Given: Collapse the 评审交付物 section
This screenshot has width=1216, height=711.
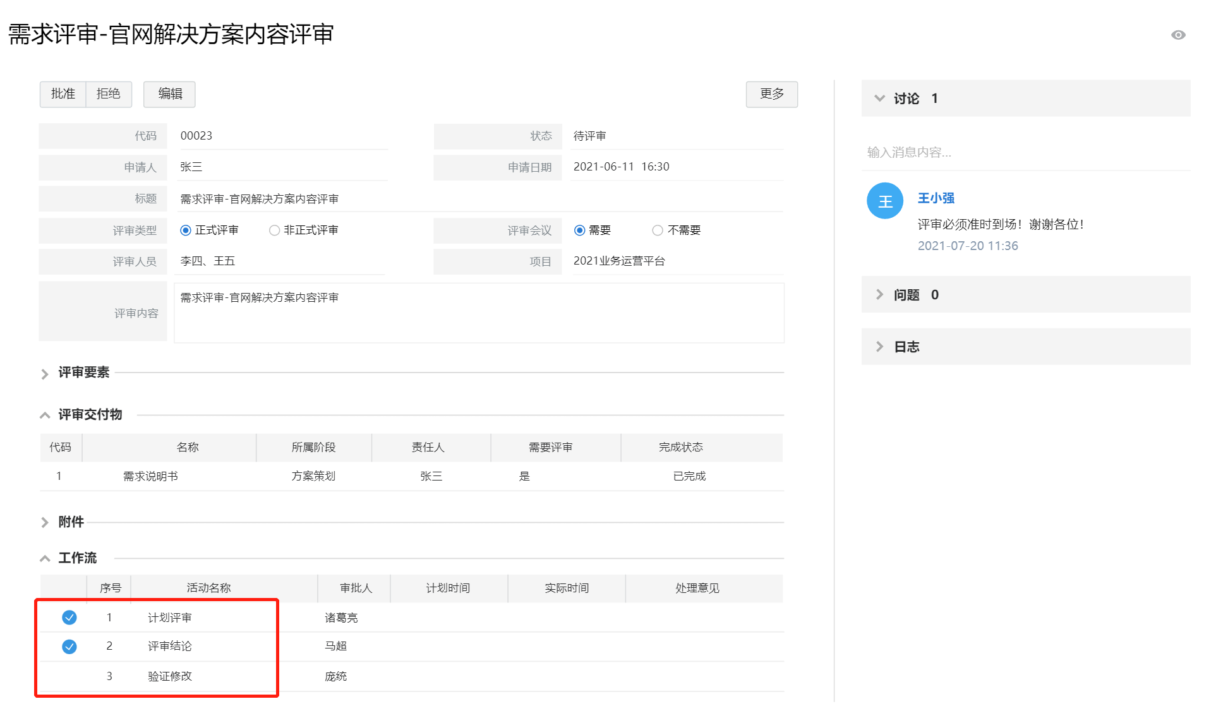Looking at the screenshot, I should (45, 415).
